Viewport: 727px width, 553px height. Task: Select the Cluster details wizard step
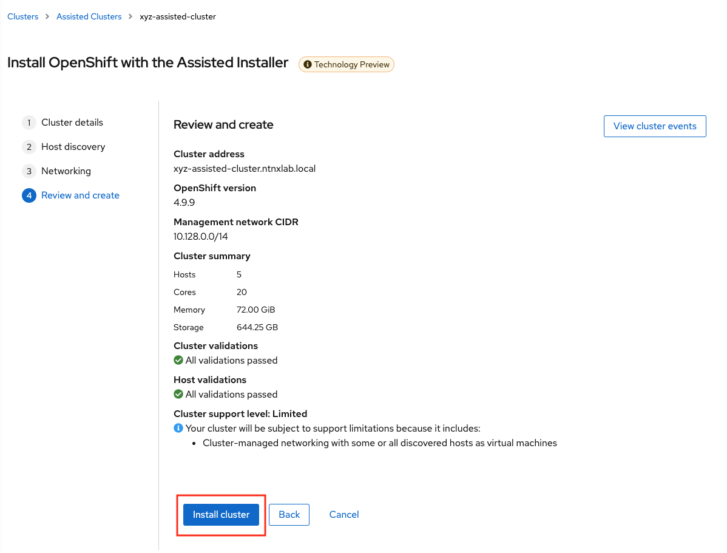[72, 123]
